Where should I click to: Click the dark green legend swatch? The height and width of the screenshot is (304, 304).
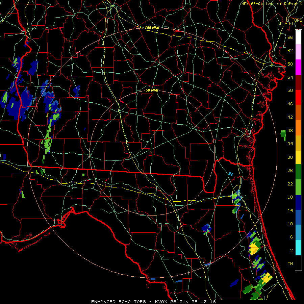[x=298, y=172]
